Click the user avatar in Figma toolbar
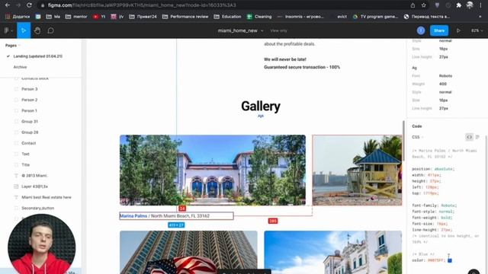Screen dimensions: 488x274 421,30
